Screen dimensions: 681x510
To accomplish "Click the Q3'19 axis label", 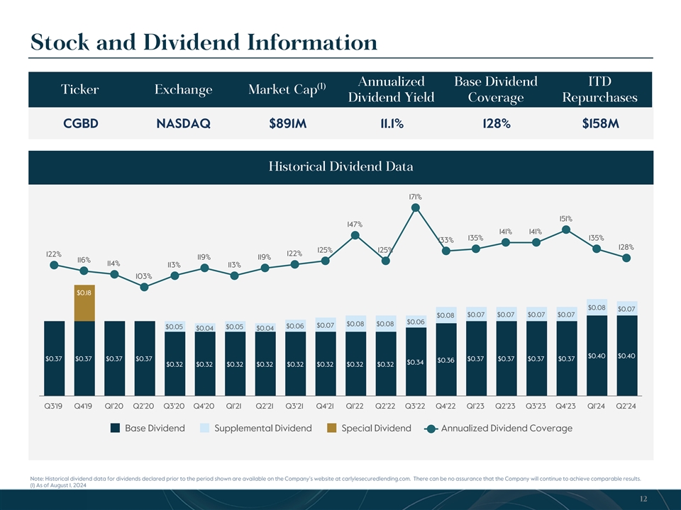I will tap(54, 407).
